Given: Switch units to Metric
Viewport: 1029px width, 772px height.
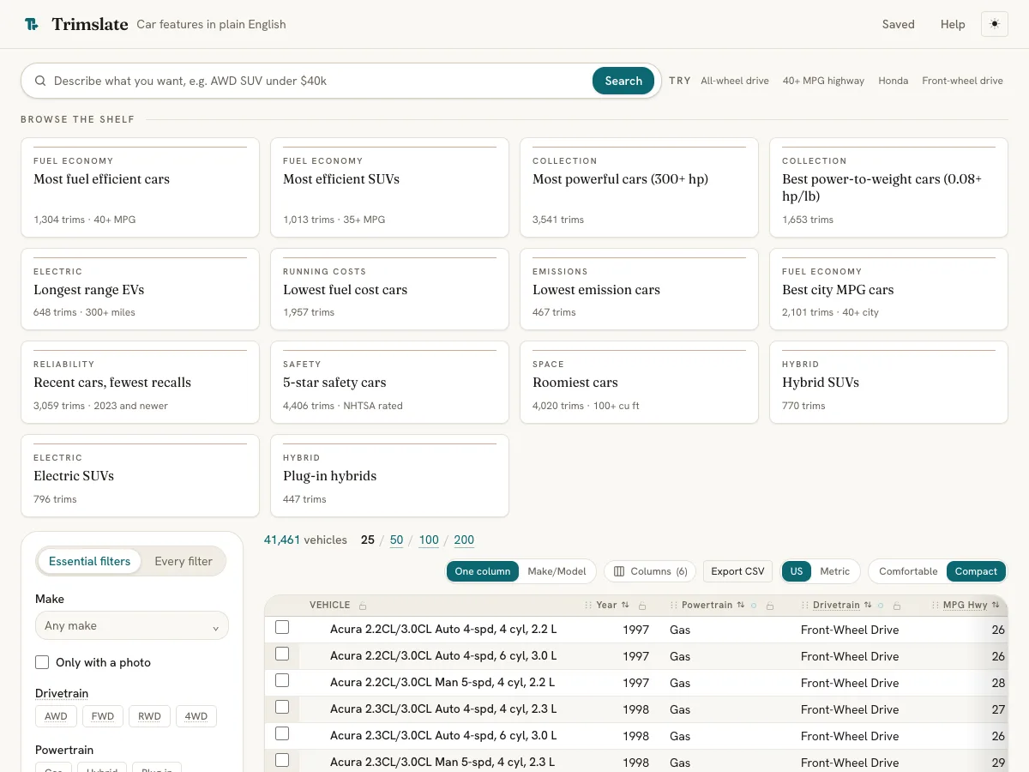Looking at the screenshot, I should point(834,571).
